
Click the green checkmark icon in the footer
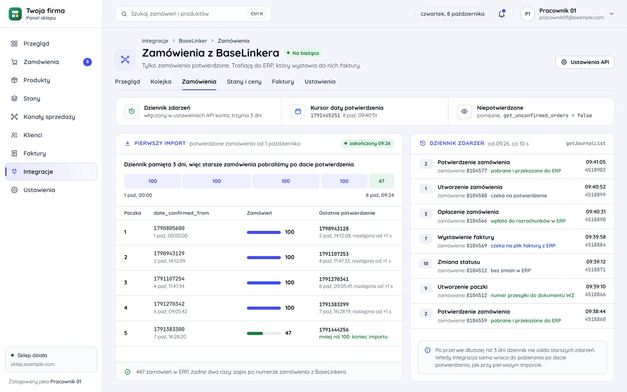[x=127, y=372]
